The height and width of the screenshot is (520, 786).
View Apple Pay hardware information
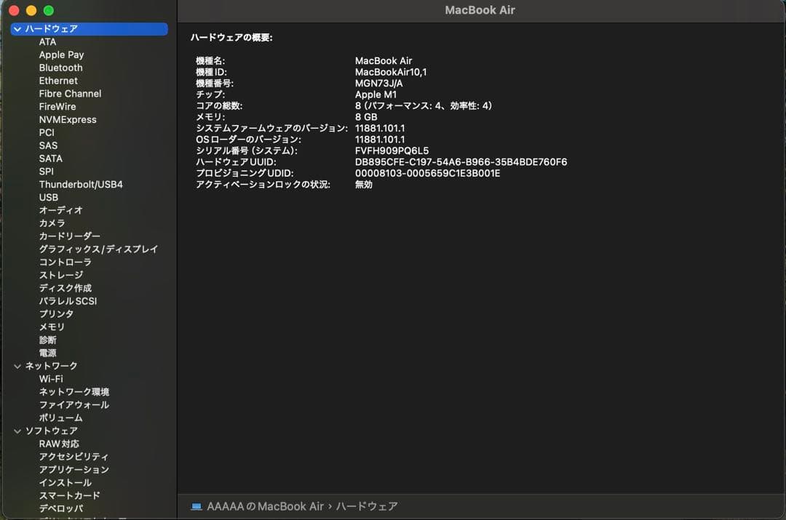click(61, 55)
